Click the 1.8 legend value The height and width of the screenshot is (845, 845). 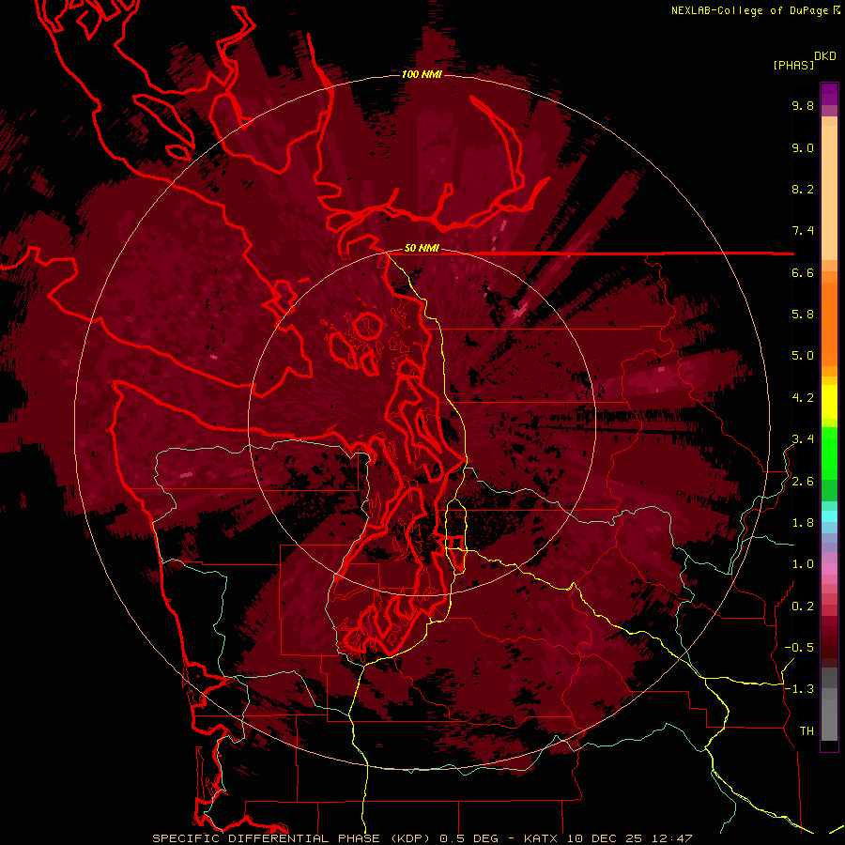tap(803, 523)
